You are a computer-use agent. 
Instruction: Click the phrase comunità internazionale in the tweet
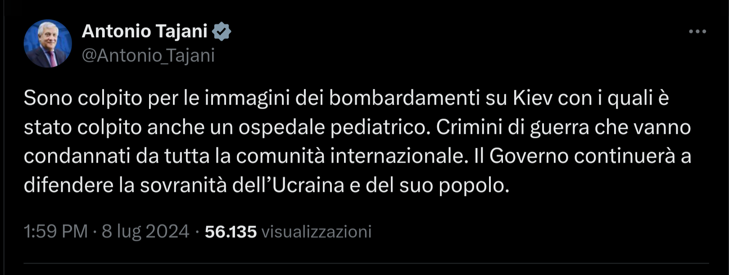[x=350, y=156]
